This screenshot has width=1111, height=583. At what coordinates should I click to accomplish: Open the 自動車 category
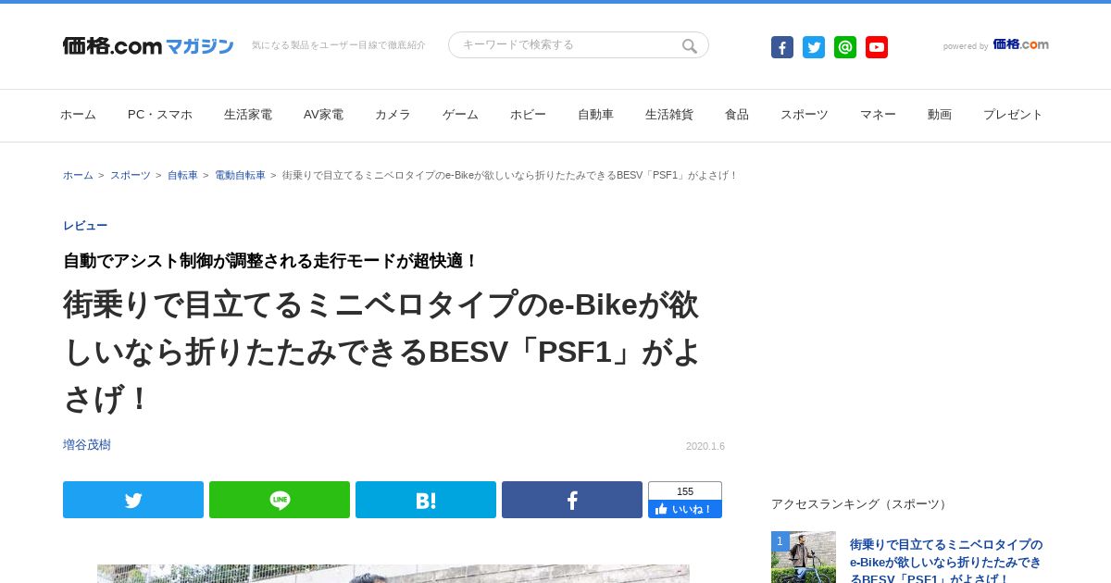(x=596, y=115)
